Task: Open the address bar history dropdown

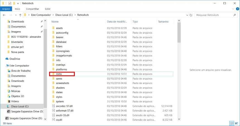Action: [187, 15]
